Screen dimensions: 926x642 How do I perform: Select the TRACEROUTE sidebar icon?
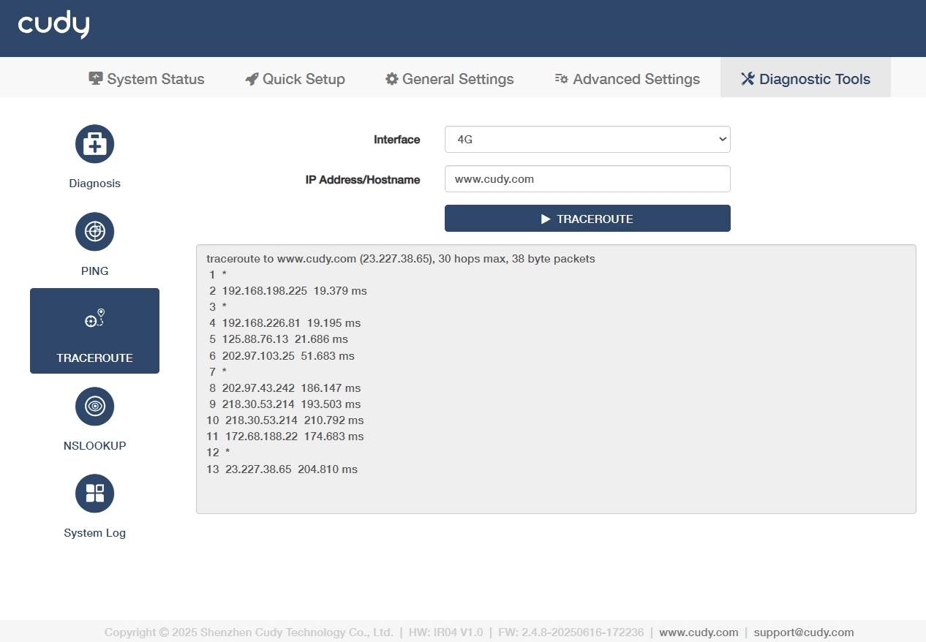(94, 318)
